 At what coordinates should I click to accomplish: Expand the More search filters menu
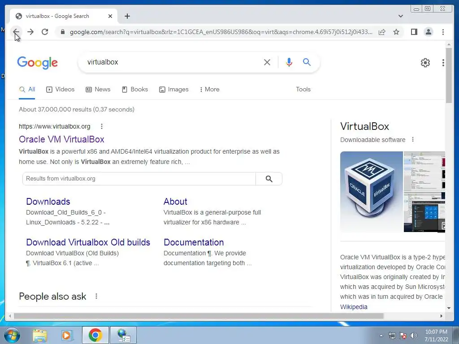[210, 89]
